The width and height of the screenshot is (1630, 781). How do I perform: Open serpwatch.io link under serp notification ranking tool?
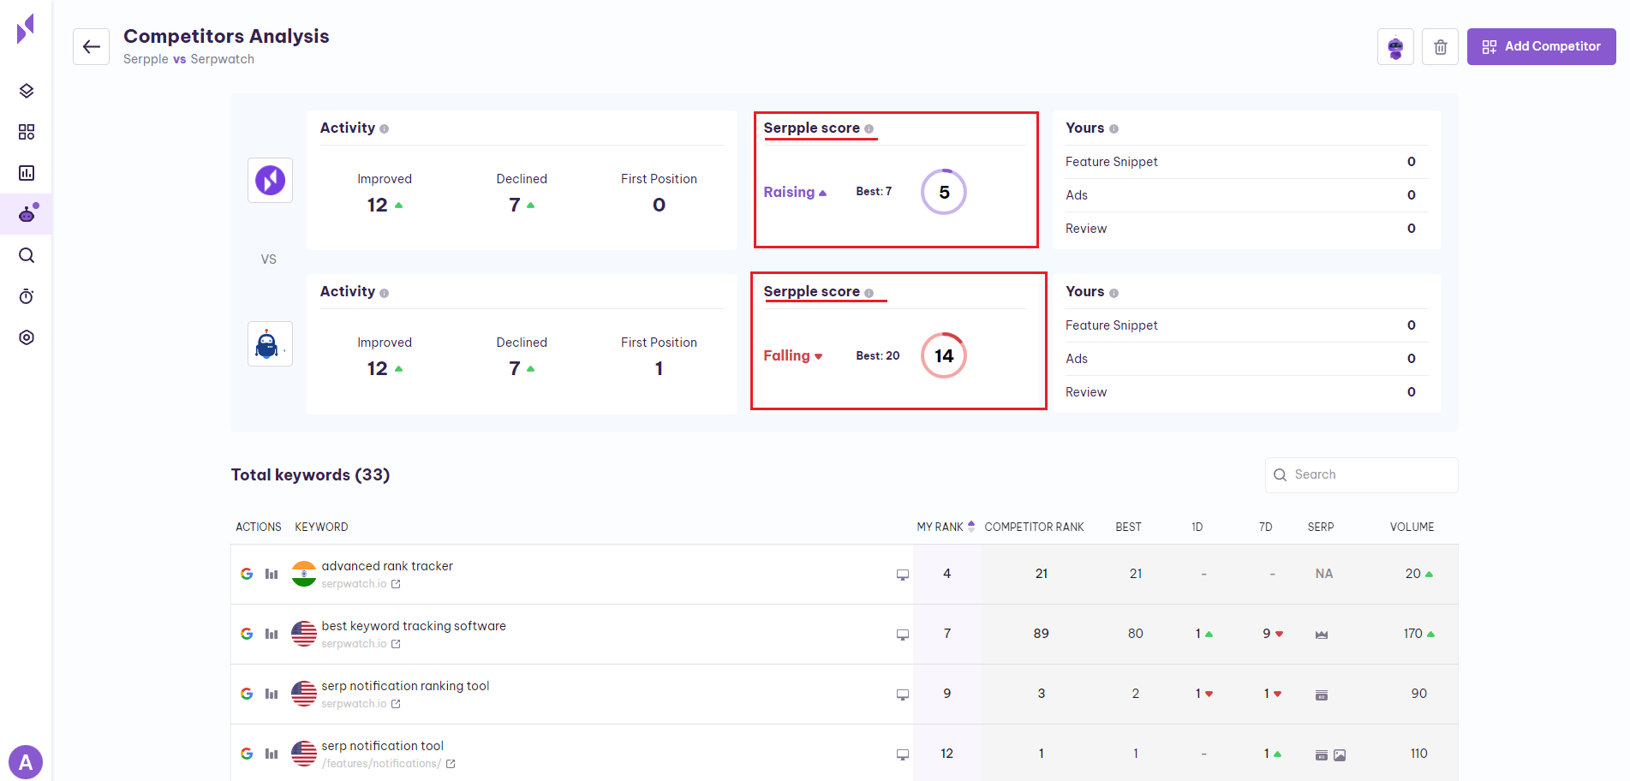coord(361,704)
